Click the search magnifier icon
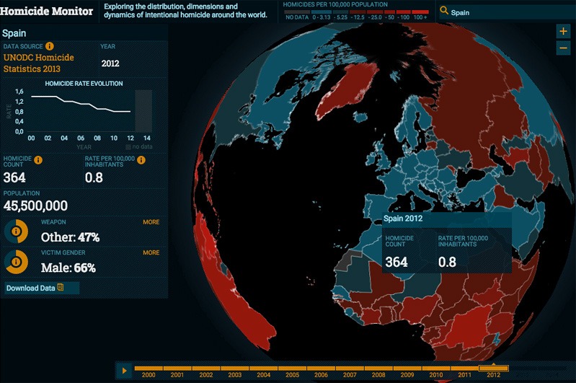 click(x=444, y=11)
